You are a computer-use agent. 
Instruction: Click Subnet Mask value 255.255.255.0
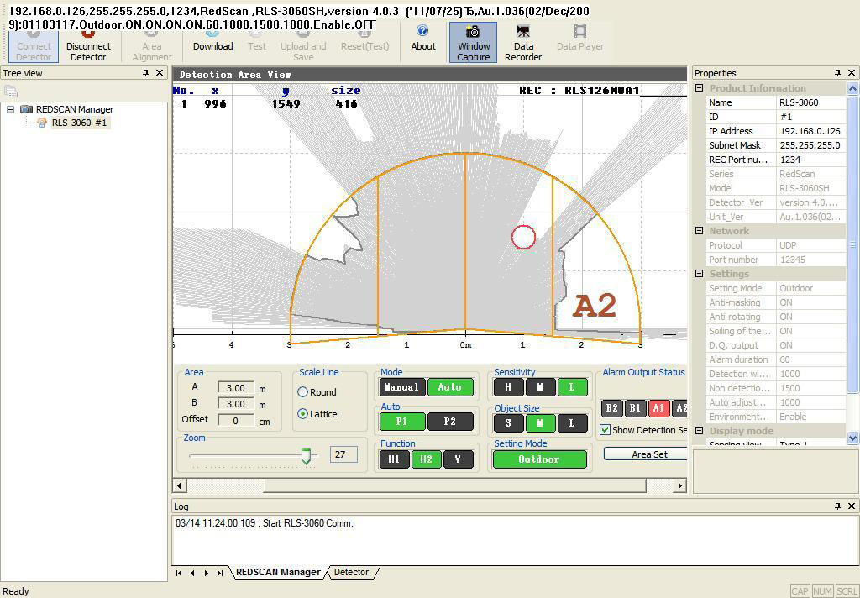tap(810, 145)
